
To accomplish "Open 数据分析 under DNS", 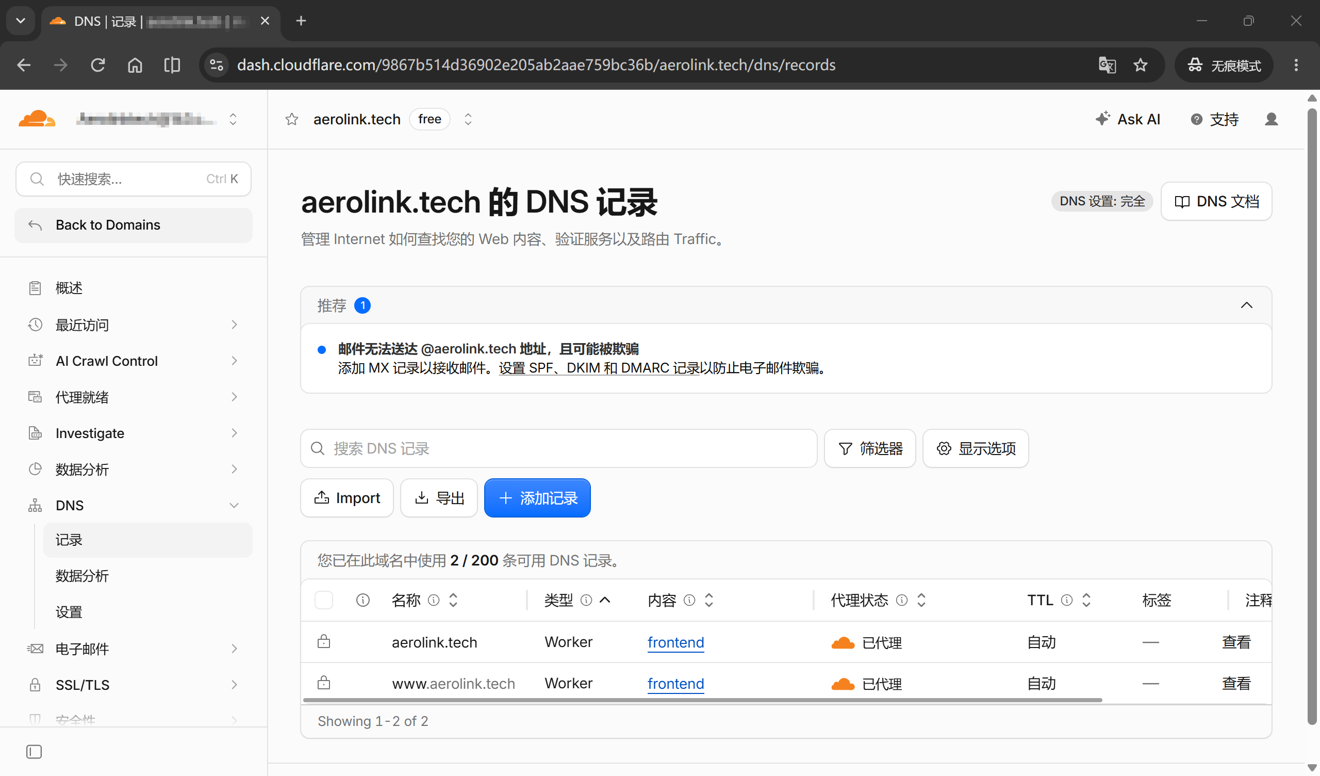I will click(x=81, y=576).
